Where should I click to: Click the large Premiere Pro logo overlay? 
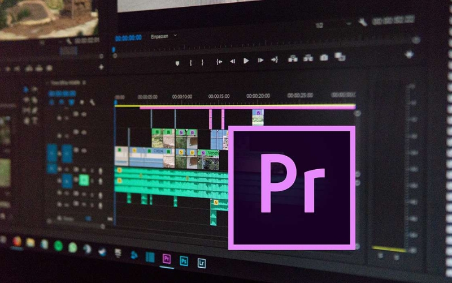pos(292,187)
